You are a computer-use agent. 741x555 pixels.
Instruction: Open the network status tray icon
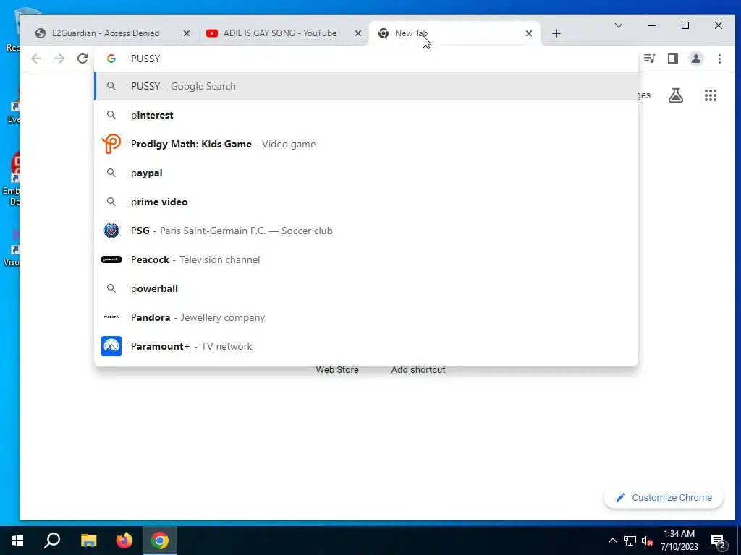[x=630, y=541]
